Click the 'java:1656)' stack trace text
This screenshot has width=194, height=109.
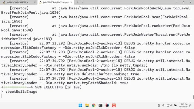click(12, 21)
